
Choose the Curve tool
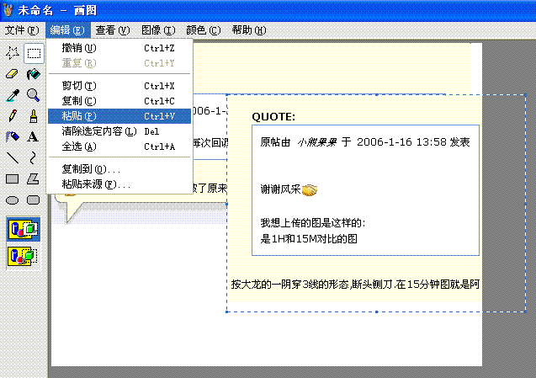coord(34,157)
